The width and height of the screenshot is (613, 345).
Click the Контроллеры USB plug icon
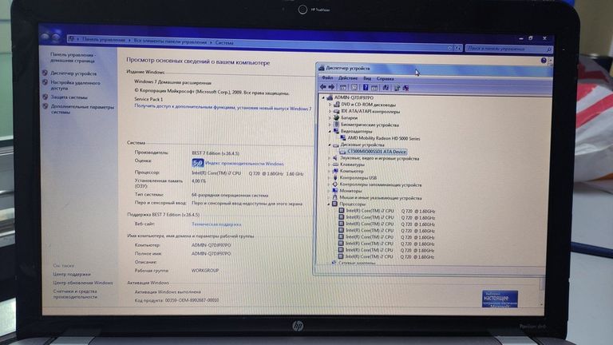(x=335, y=177)
